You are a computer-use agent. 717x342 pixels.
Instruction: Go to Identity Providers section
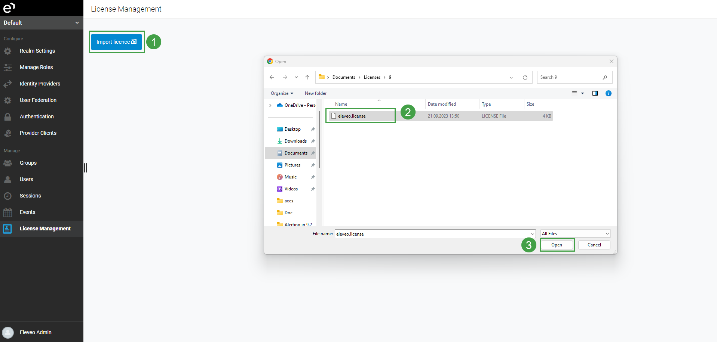[x=40, y=84]
